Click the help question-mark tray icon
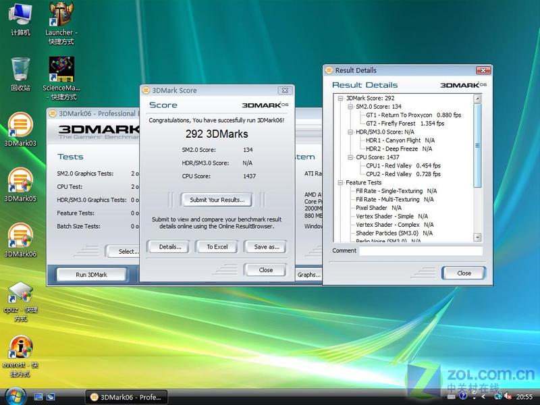Screen dimensions: 540x405 [463, 396]
